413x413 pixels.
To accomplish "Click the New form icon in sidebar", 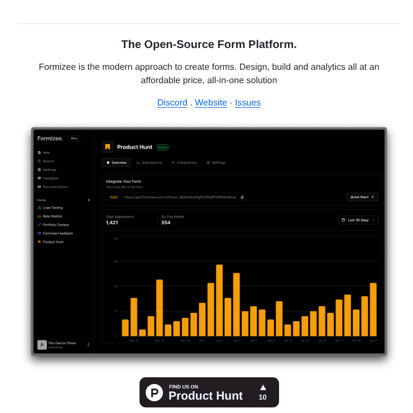I will pyautogui.click(x=39, y=152).
